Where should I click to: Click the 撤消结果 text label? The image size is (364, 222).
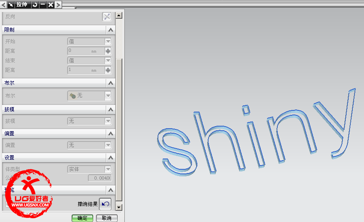point(87,204)
